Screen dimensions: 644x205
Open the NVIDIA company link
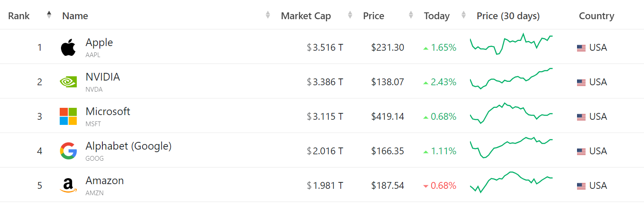tap(103, 77)
